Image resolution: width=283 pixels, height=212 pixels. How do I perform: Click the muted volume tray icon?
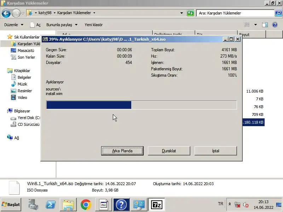tap(246, 205)
